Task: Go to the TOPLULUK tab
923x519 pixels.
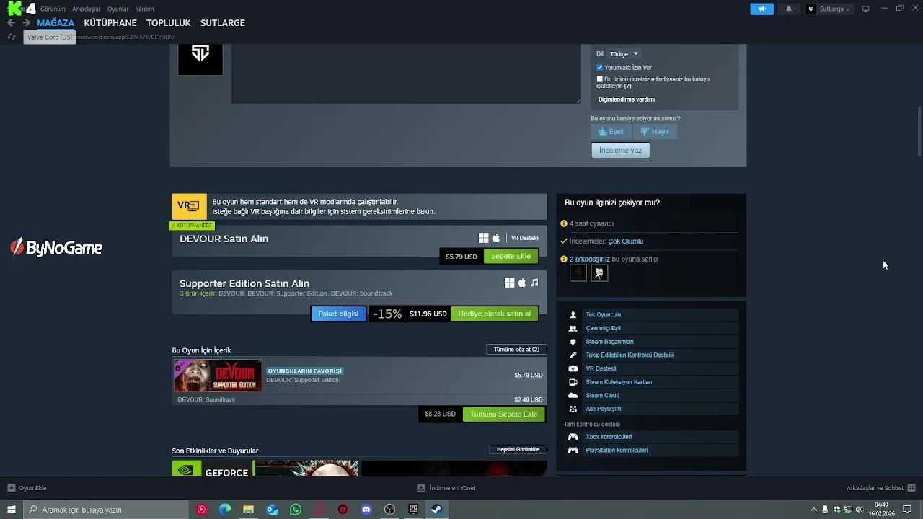Action: click(x=169, y=23)
